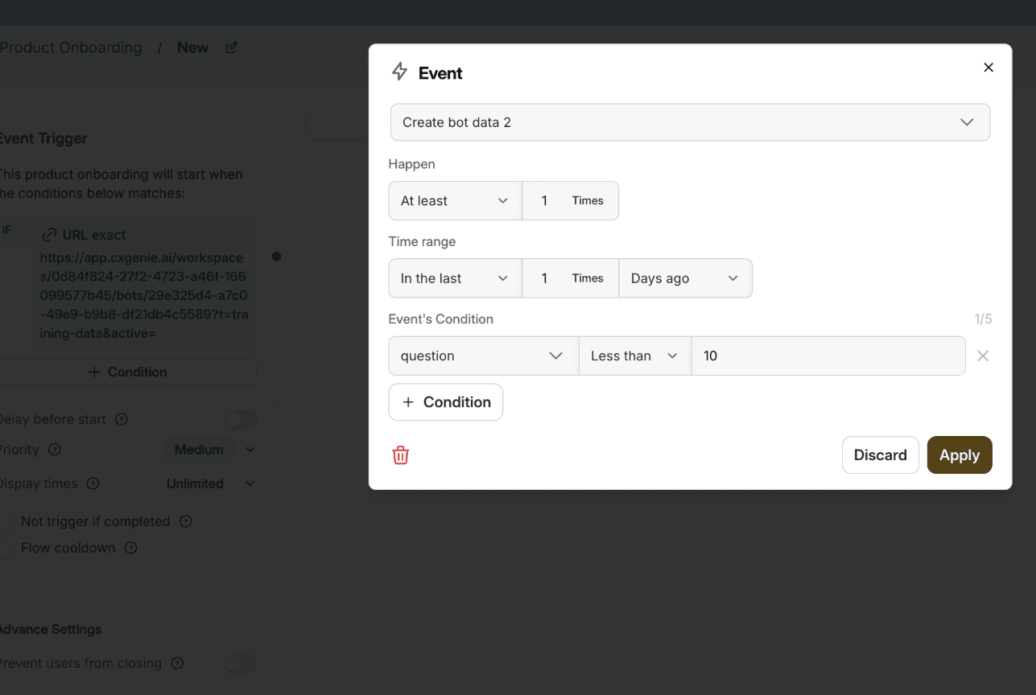
Task: Check the Not trigger if completed checkbox
Action: click(6, 521)
